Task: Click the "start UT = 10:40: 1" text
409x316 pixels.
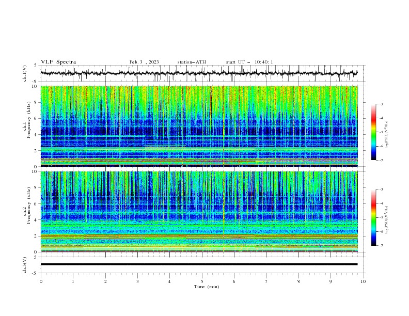Action: pyautogui.click(x=249, y=62)
